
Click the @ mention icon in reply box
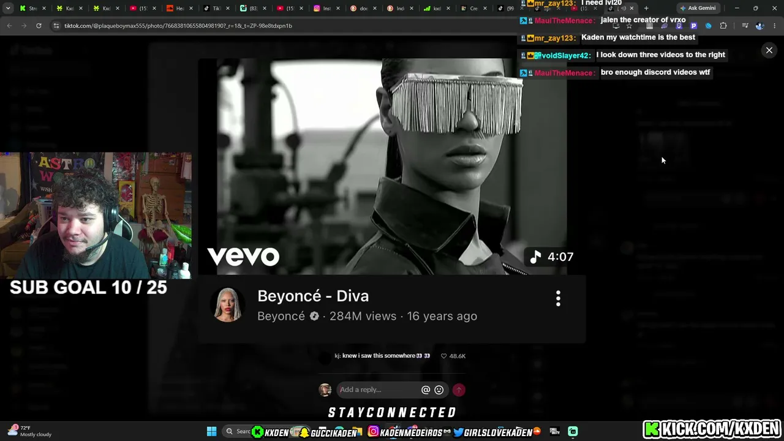pos(426,390)
